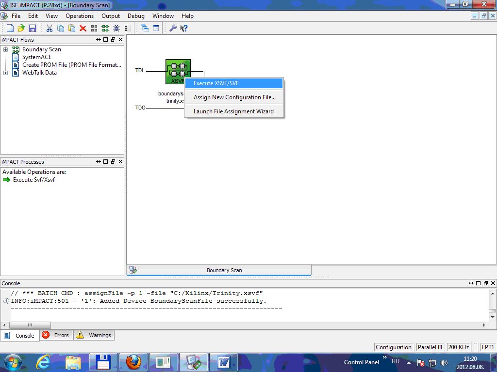Click the Save toolbar icon

tap(33, 29)
